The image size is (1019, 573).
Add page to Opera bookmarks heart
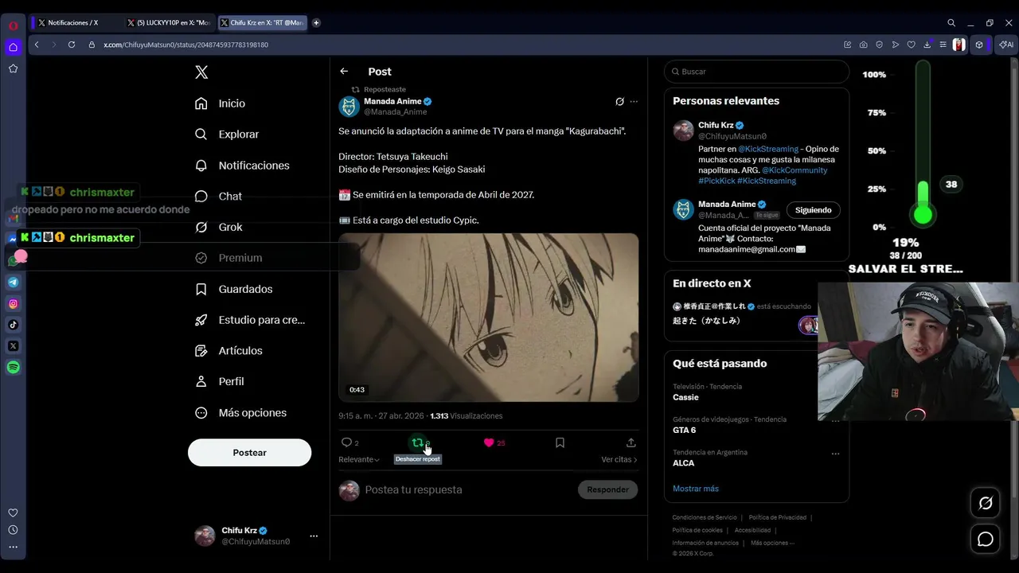pyautogui.click(x=911, y=45)
